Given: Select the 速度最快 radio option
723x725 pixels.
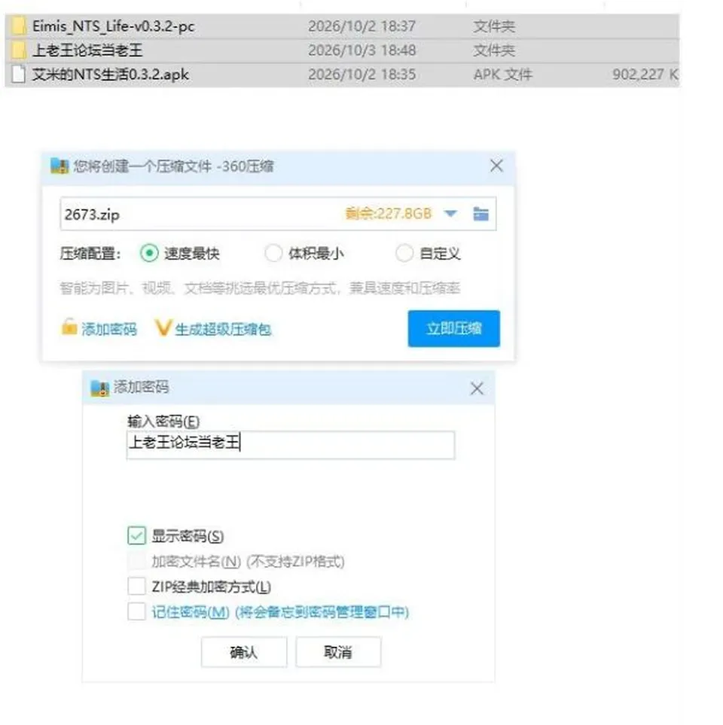Looking at the screenshot, I should click(x=149, y=253).
